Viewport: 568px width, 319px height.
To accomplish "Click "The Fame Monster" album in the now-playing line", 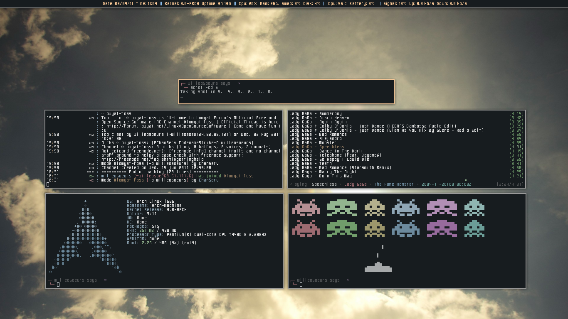I will pyautogui.click(x=394, y=184).
